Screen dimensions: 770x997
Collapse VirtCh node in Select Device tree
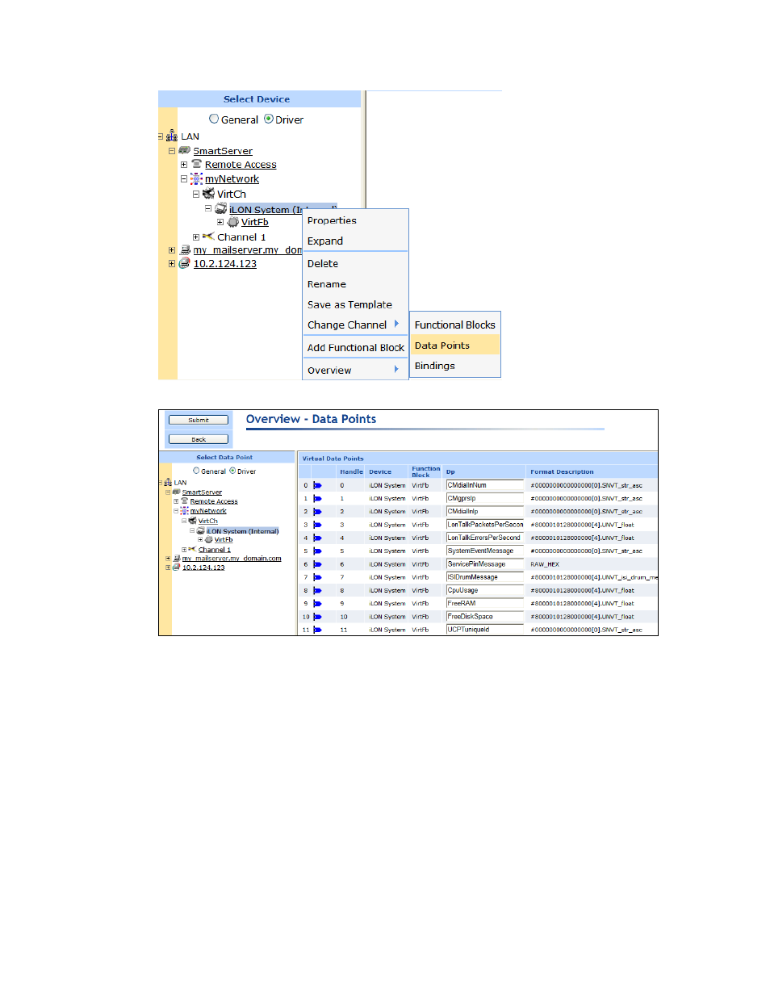coord(196,194)
